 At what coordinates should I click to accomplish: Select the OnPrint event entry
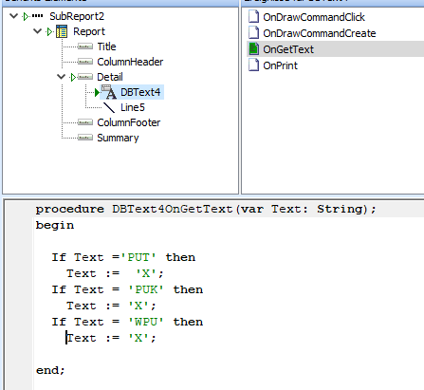(x=280, y=65)
